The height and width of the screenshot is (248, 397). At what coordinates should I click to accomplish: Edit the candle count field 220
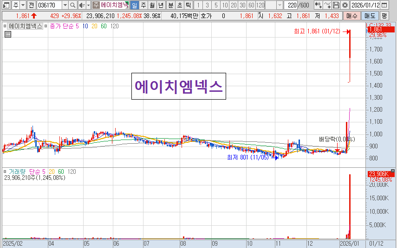[x=291, y=5]
